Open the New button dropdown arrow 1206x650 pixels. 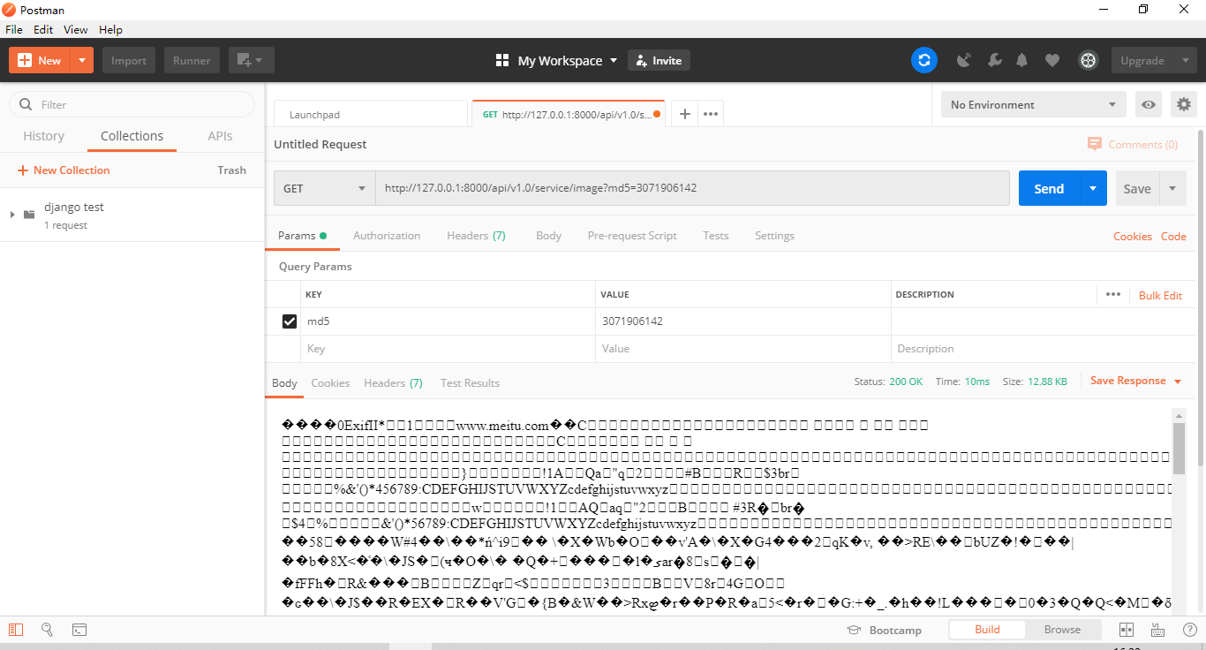[x=81, y=60]
